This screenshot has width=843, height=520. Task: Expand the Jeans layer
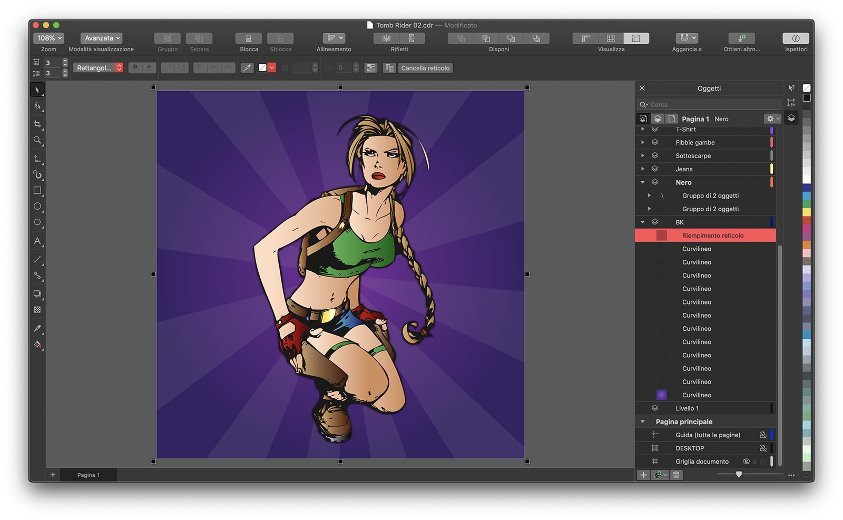click(642, 169)
